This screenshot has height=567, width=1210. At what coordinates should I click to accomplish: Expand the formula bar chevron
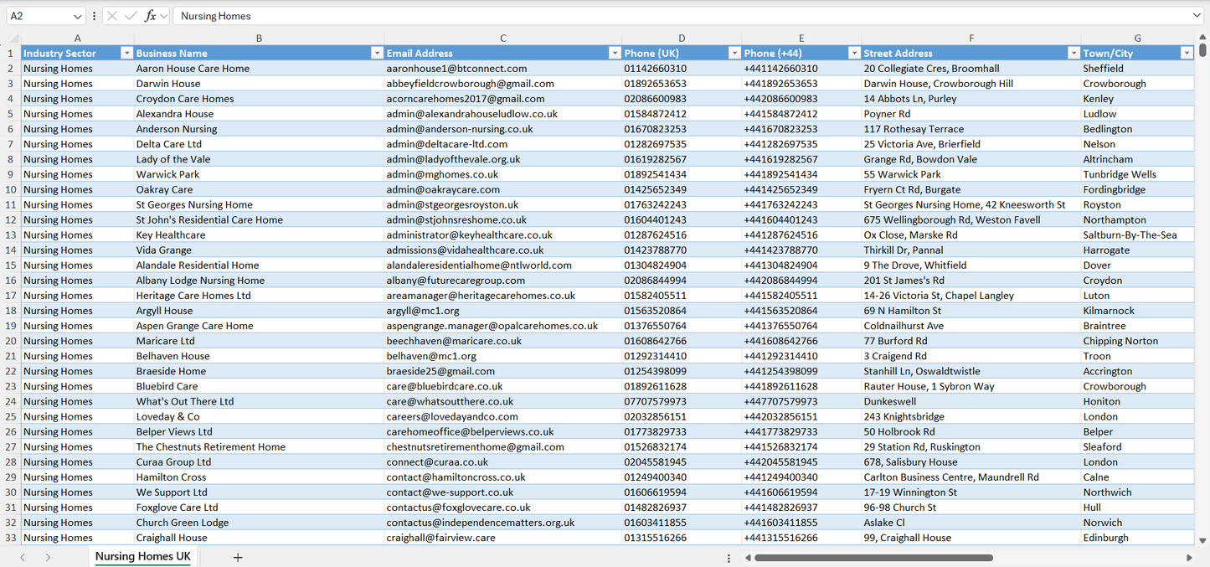[1197, 16]
